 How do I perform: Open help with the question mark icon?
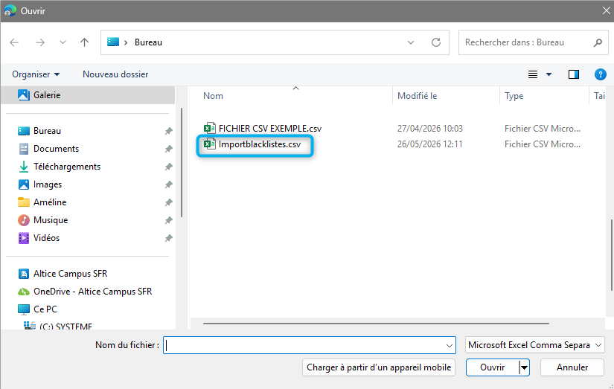601,74
